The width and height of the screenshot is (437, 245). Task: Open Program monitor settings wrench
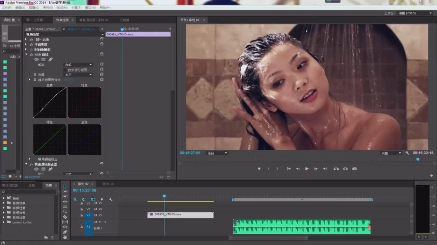point(407,153)
